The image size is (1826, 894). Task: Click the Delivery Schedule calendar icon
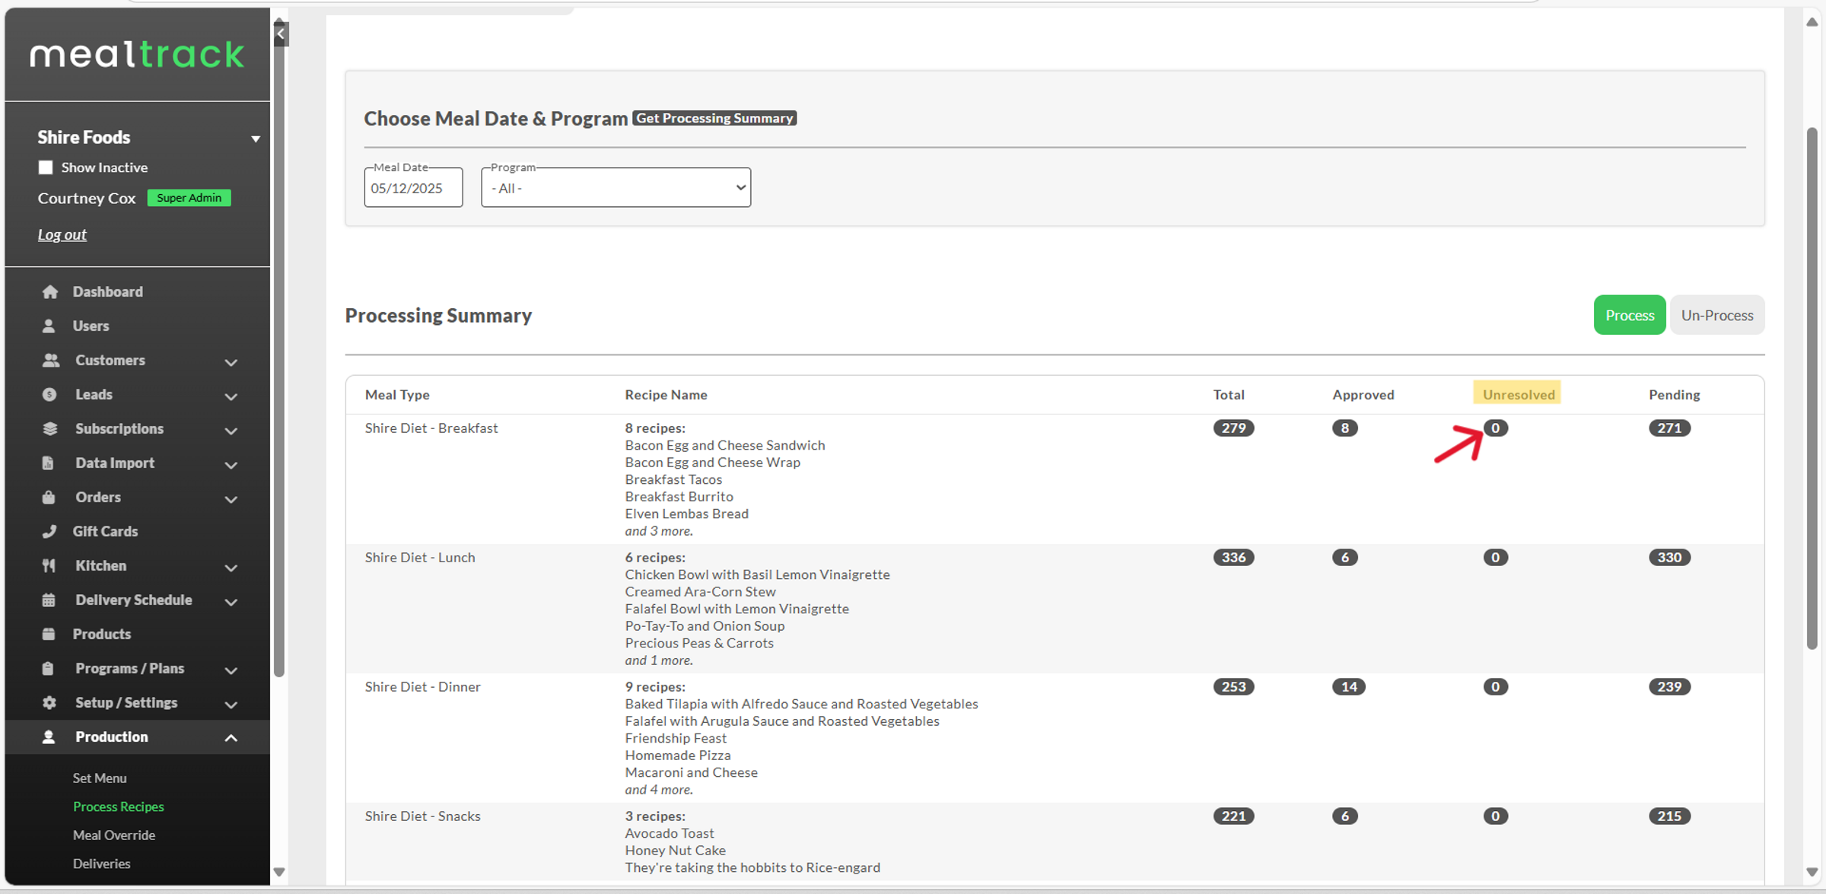49,600
